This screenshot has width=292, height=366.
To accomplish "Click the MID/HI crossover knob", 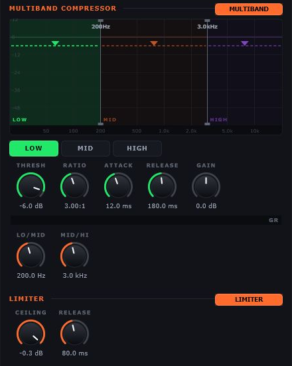I will pos(74,256).
